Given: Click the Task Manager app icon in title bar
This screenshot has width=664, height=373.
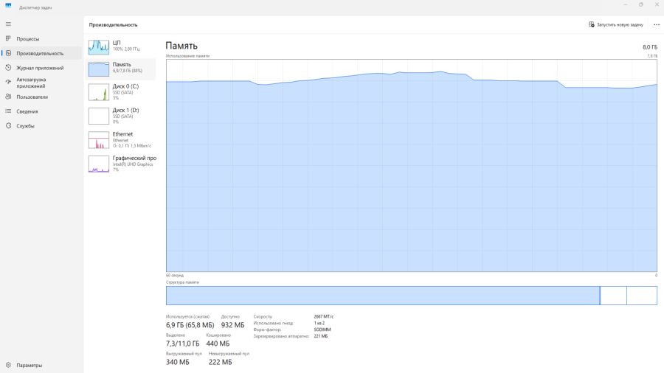Looking at the screenshot, I should [x=8, y=5].
